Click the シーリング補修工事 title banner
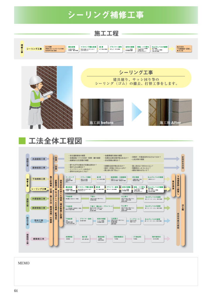Screen dimensions: 212x300 tap(106, 15)
